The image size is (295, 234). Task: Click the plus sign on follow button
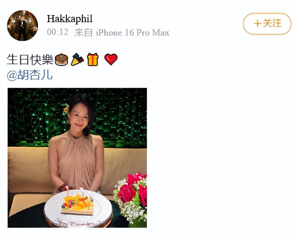click(257, 24)
